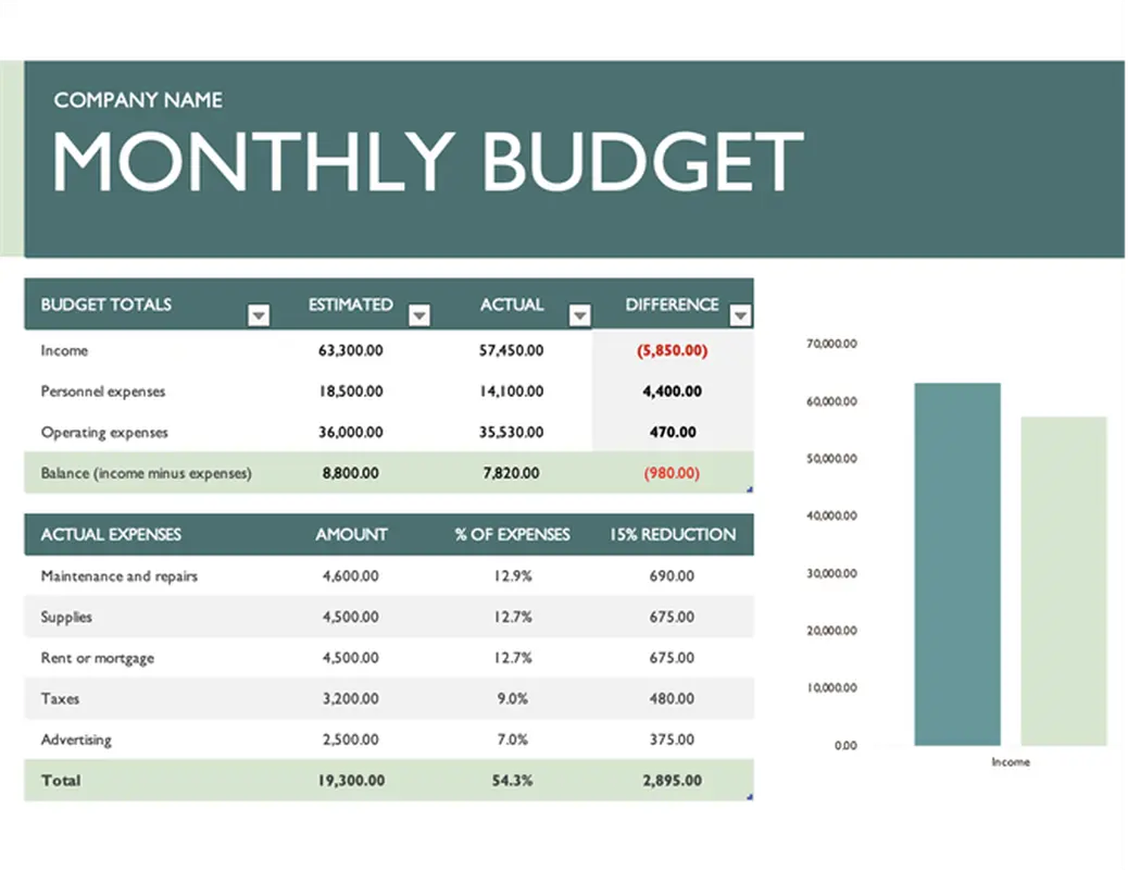Click the 4,400.00 difference cell
The width and height of the screenshot is (1128, 870).
point(672,391)
